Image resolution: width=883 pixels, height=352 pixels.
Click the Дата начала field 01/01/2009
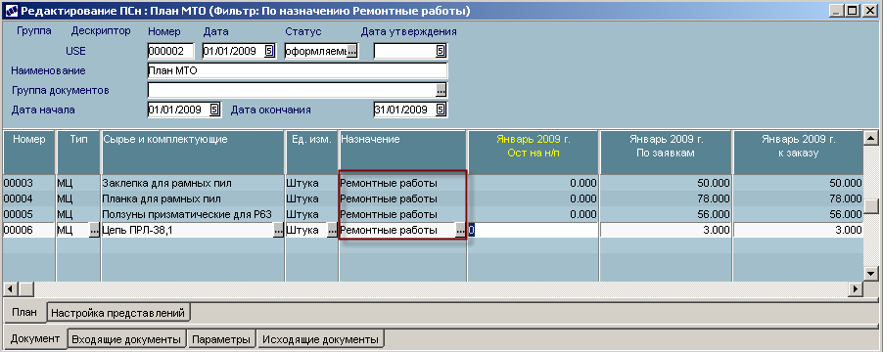coord(178,110)
